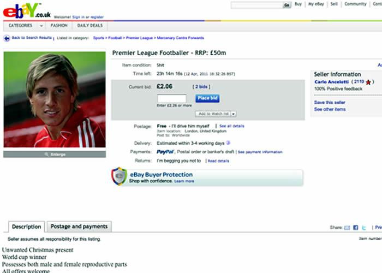Click the eBay Buyer Protection shield icon
382x273 pixels.
pyautogui.click(x=119, y=176)
